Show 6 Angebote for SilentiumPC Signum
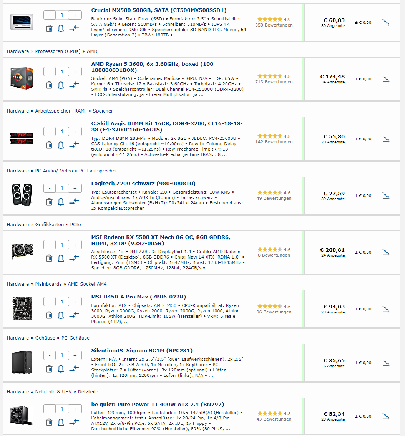The image size is (405, 436). [x=334, y=366]
